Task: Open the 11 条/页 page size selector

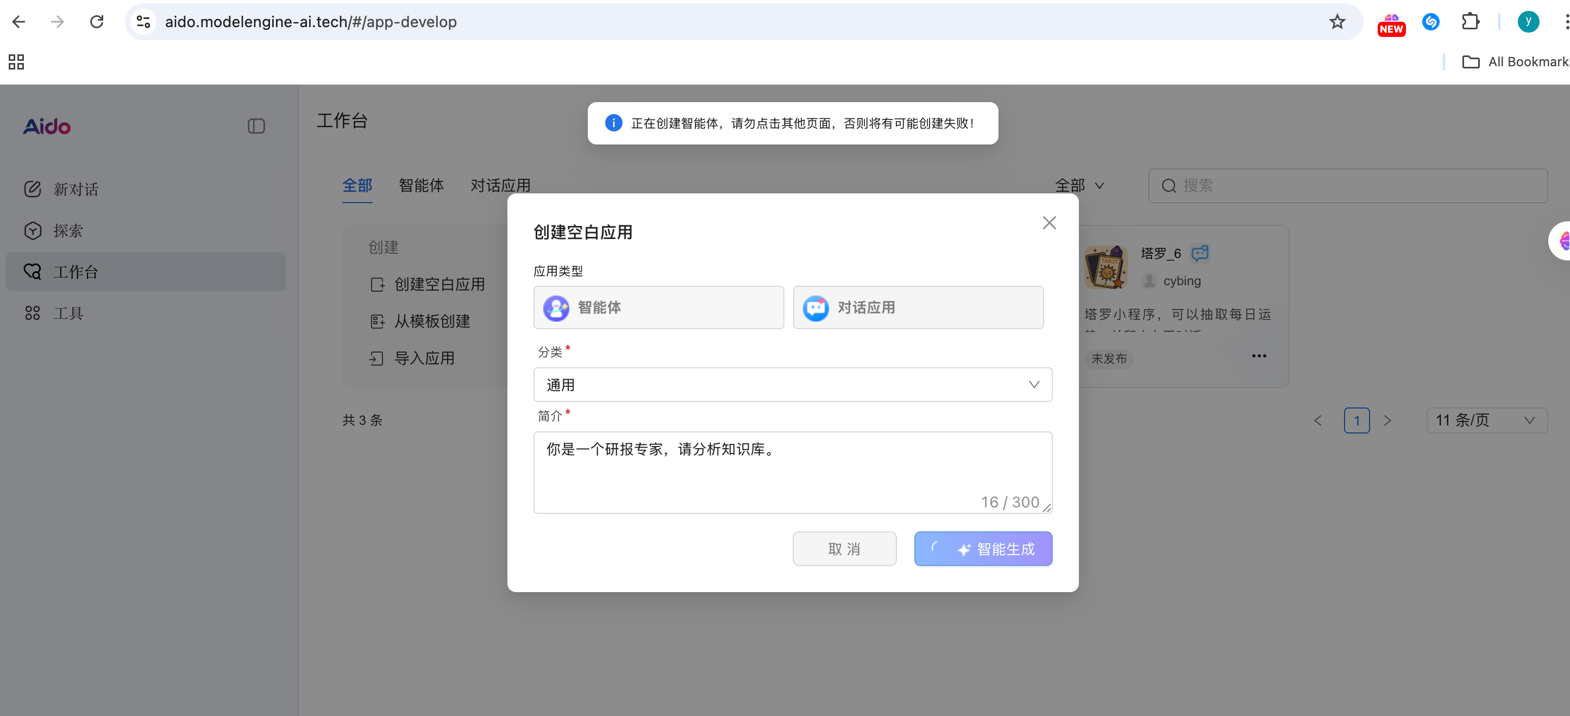Action: 1486,420
